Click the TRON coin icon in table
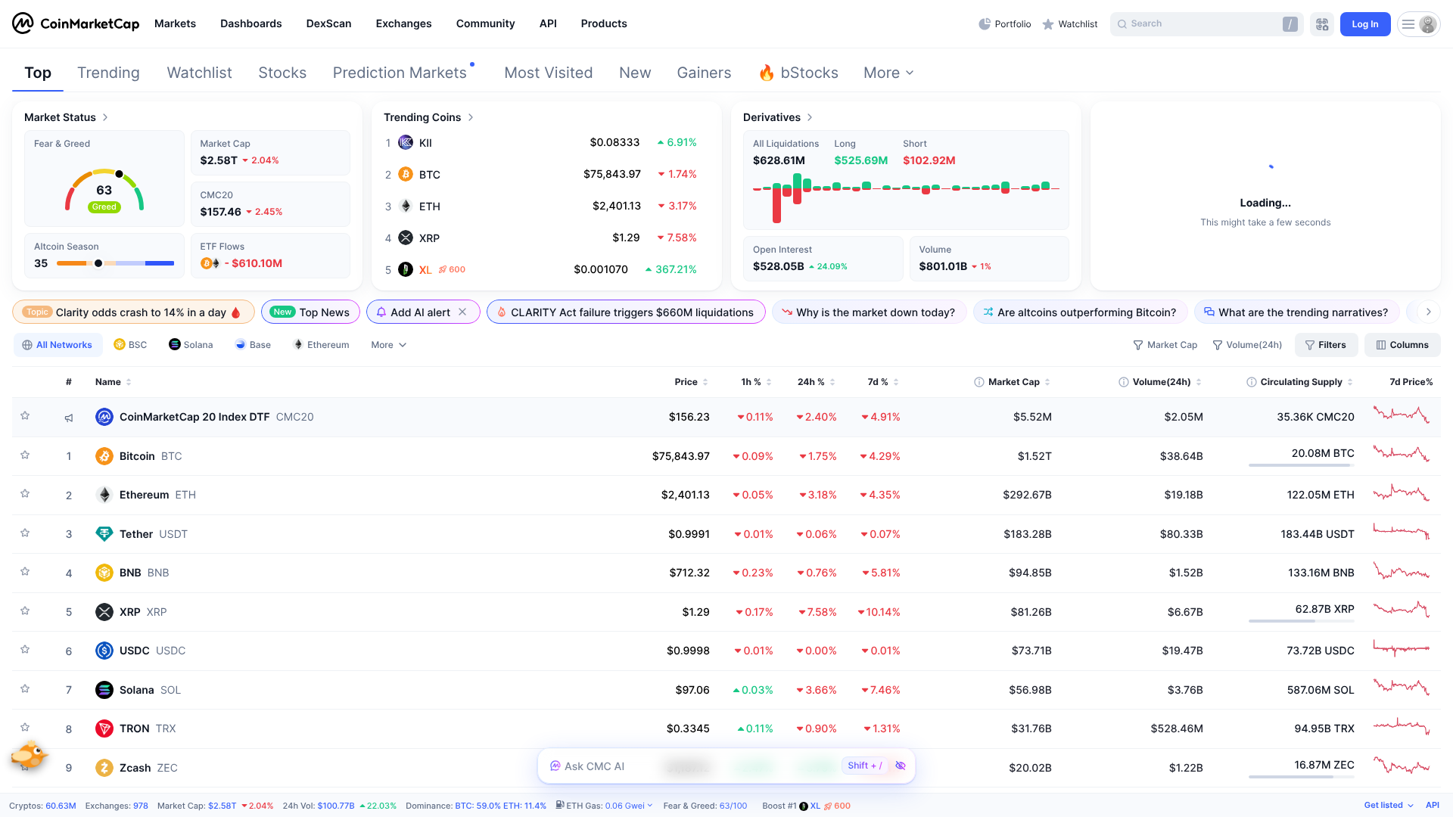This screenshot has width=1453, height=817. 104,728
